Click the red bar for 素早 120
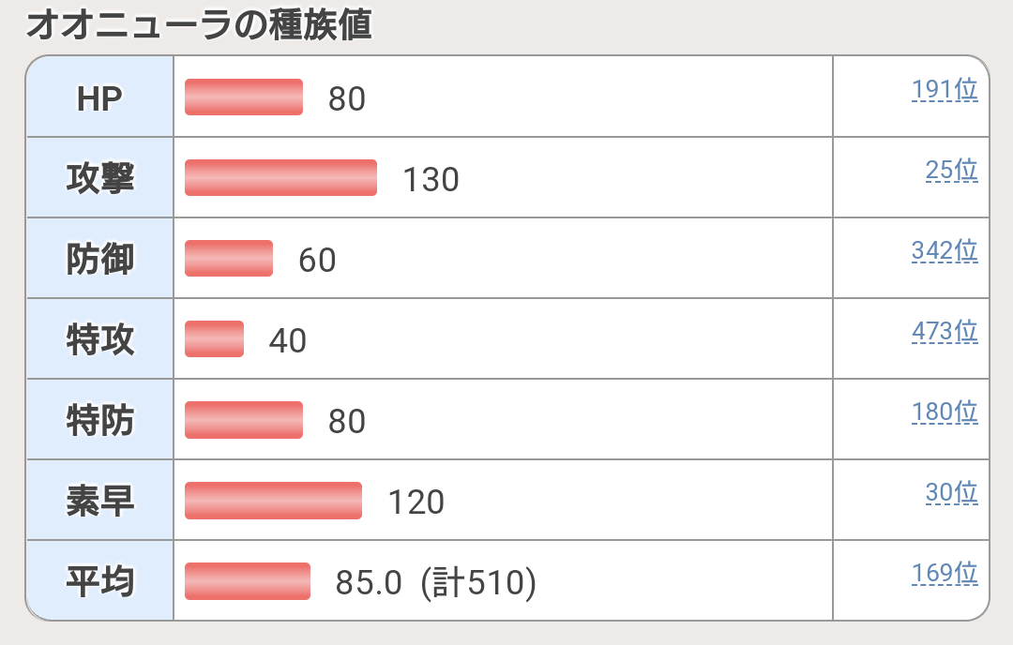The width and height of the screenshot is (1013, 645). [273, 501]
